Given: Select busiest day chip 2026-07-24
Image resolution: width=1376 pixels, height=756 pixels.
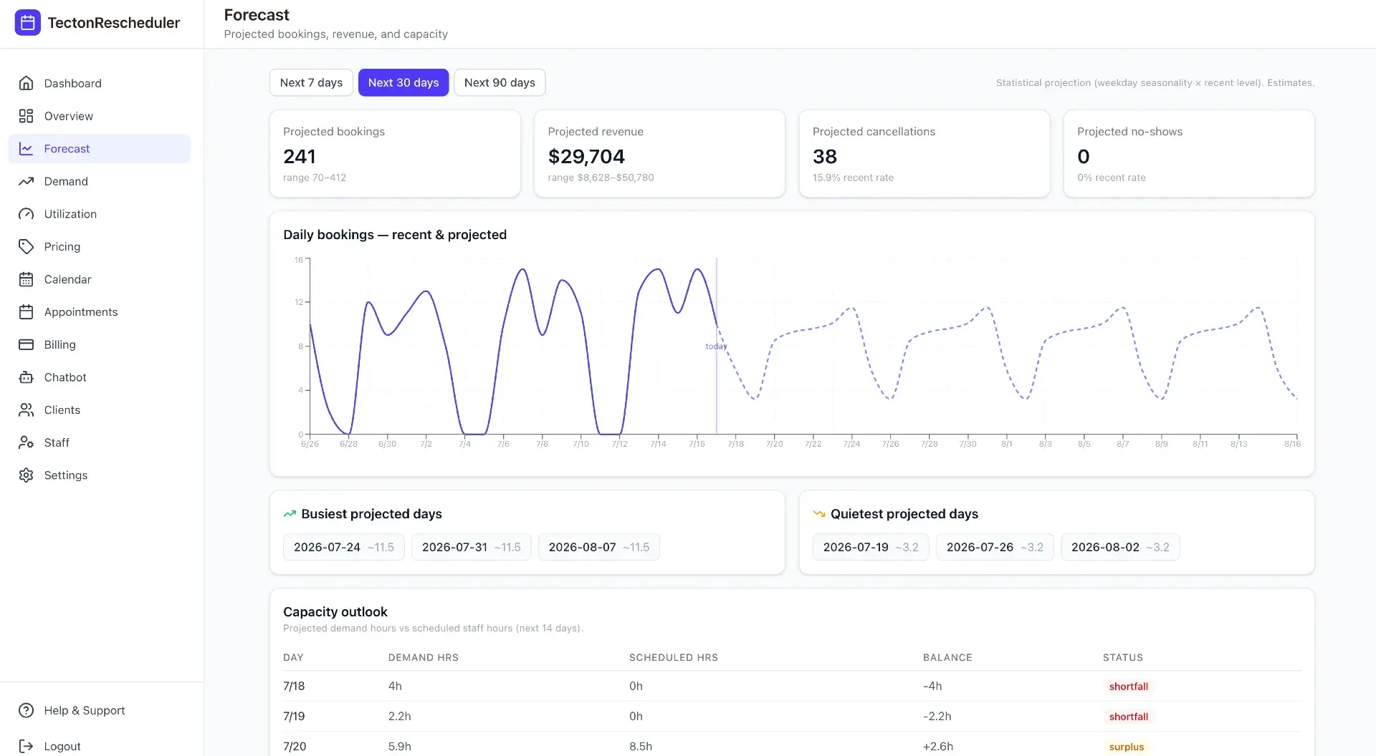Looking at the screenshot, I should pyautogui.click(x=344, y=547).
